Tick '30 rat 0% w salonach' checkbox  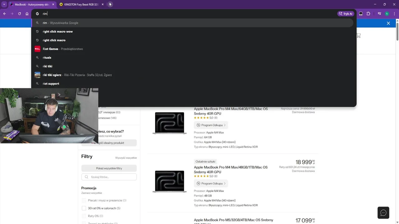[84, 208]
